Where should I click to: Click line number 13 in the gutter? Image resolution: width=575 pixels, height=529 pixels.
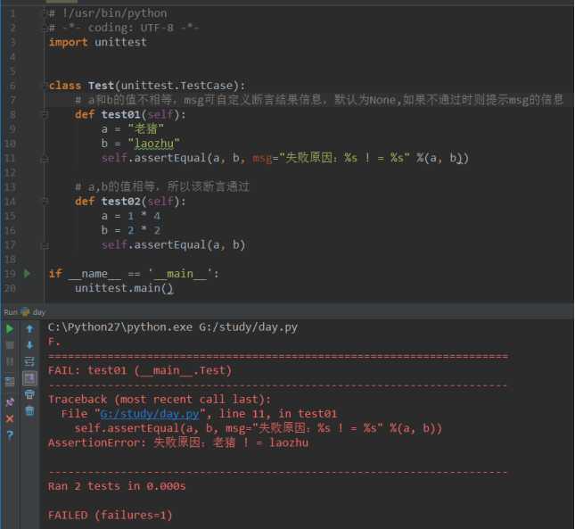[x=11, y=187]
